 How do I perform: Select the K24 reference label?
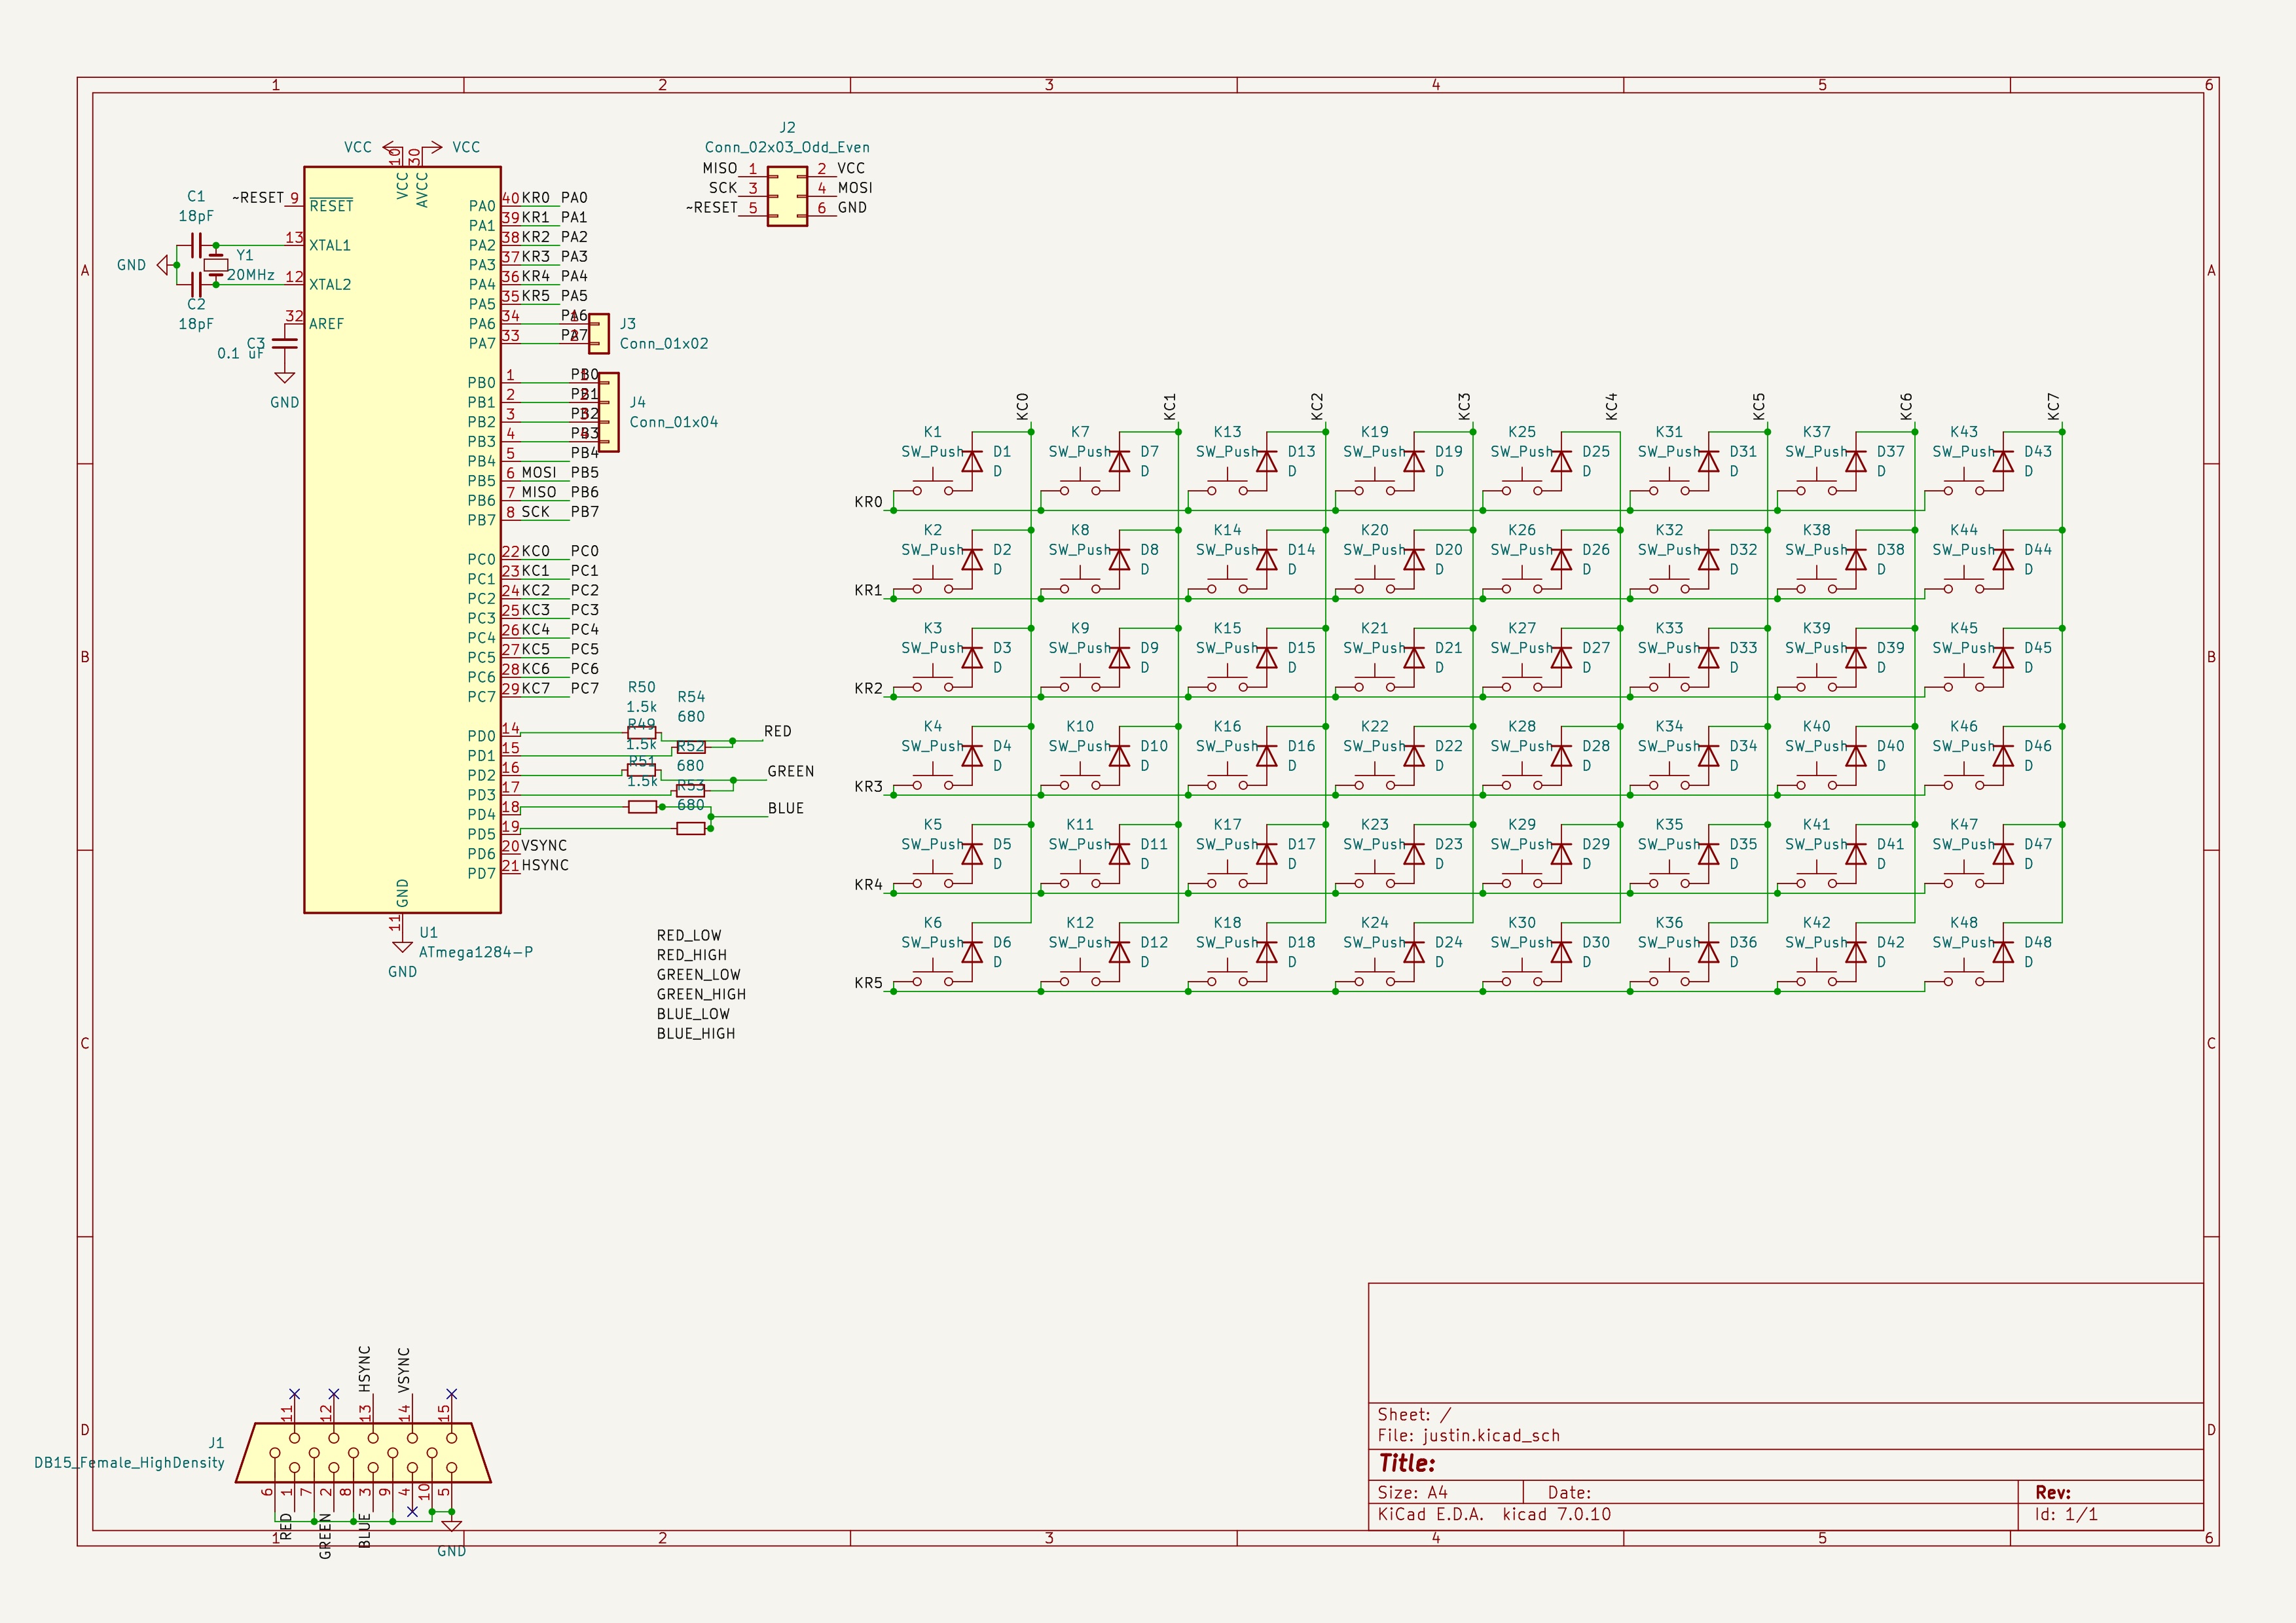click(x=1374, y=923)
